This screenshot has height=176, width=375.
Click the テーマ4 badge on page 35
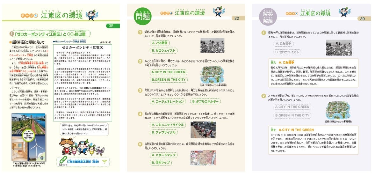click(x=30, y=16)
